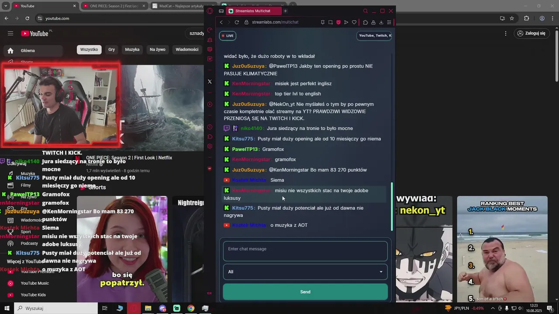Screen dimensions: 559x314
Task: Click Kitsu775 username on the 10 miesięczy message
Action: pos(243,139)
